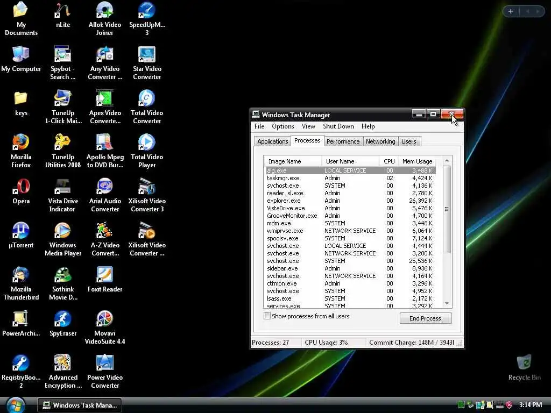Sort processes by CPU column header
This screenshot has width=551, height=413.
click(388, 161)
